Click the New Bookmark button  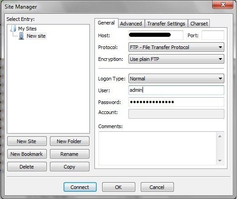click(x=27, y=154)
